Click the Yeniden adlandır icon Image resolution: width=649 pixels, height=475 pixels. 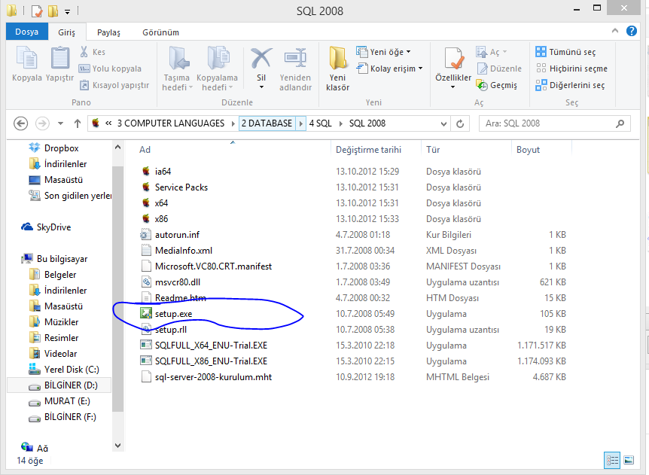tap(295, 58)
